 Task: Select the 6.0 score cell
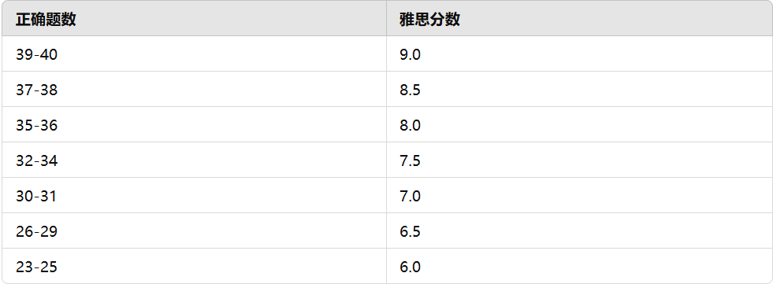(578, 266)
